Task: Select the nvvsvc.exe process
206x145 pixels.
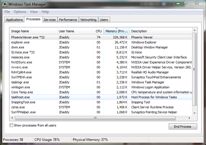Action: click(x=101, y=67)
